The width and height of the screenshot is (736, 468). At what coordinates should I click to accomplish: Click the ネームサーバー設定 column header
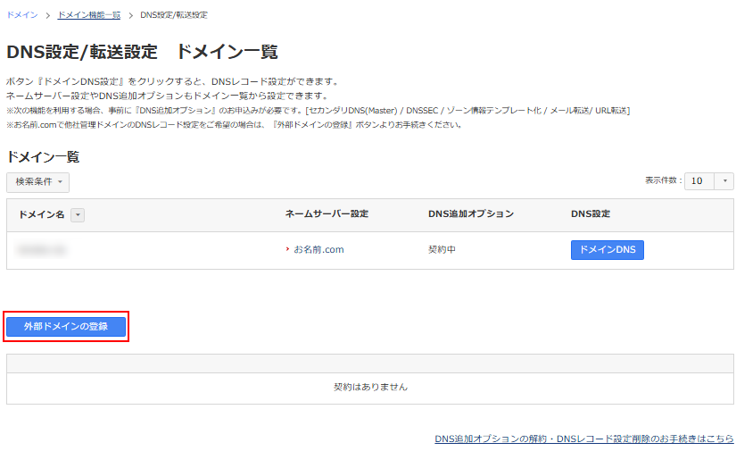pos(327,214)
